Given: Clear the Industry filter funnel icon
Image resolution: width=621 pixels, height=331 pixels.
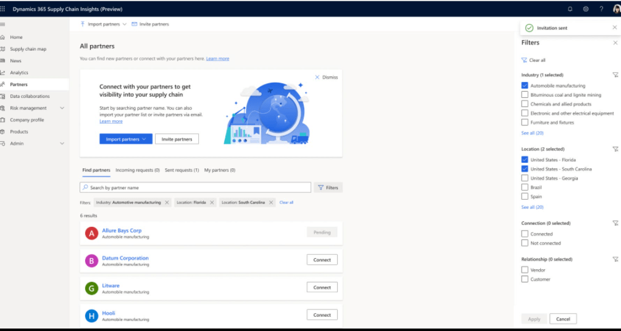Looking at the screenshot, I should (x=615, y=75).
